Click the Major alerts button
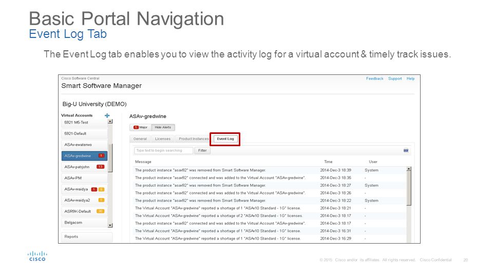This screenshot has width=493, height=277. tap(141, 128)
